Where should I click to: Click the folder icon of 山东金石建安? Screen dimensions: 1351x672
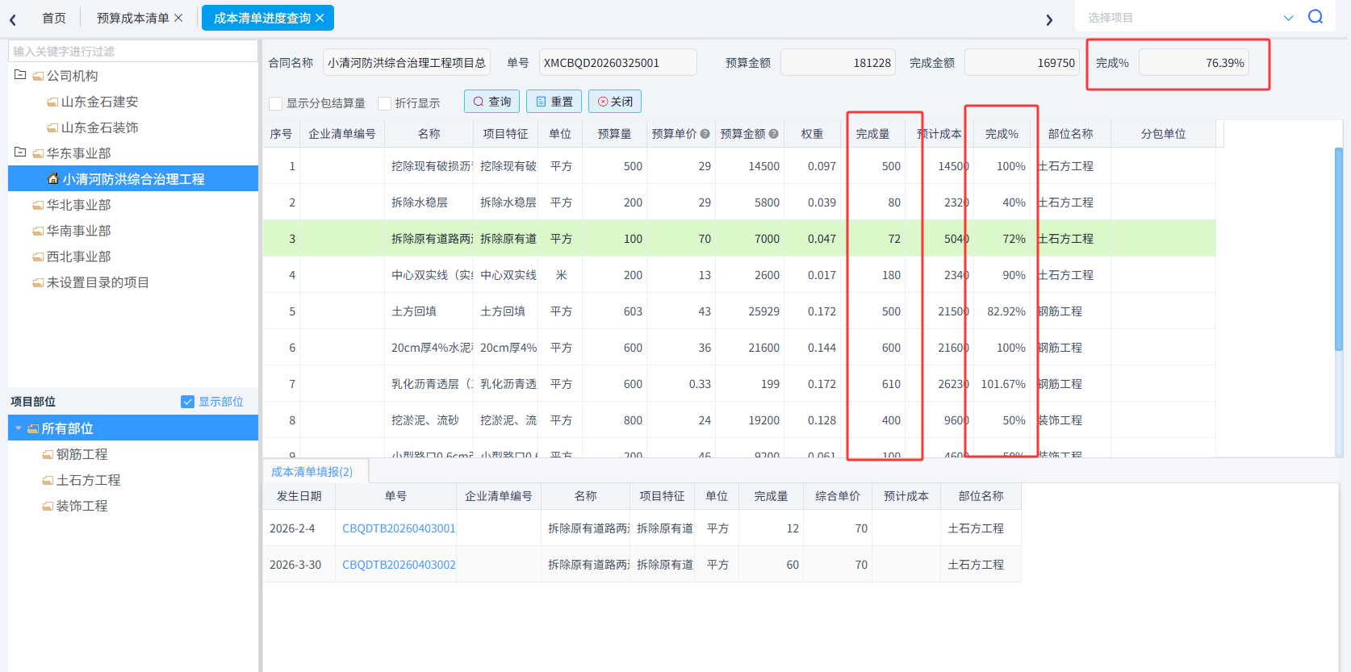click(x=52, y=102)
